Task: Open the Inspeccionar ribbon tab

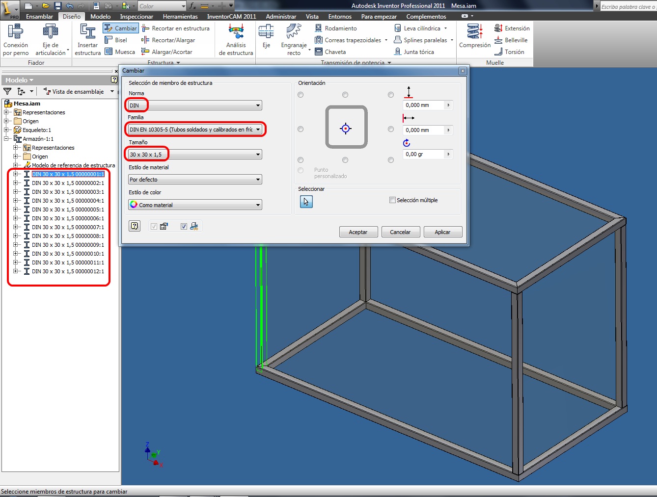Action: [x=137, y=16]
